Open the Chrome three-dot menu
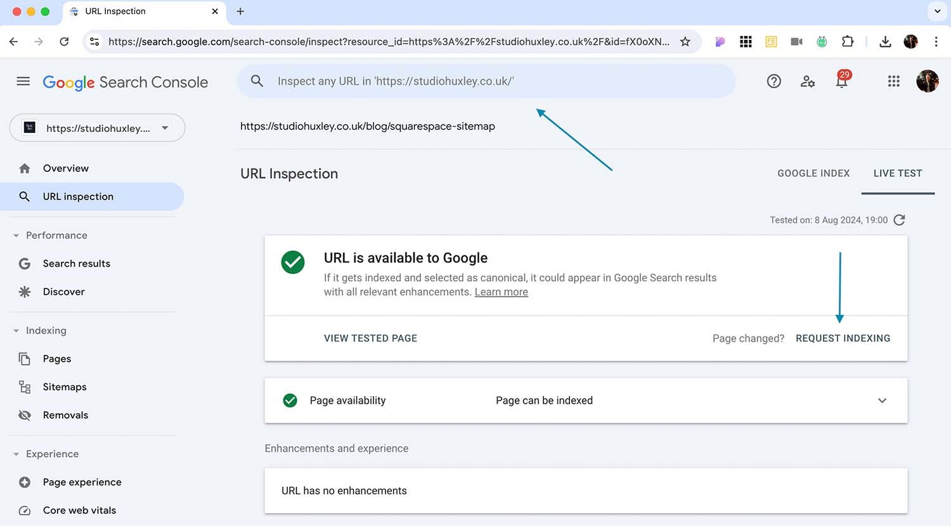The width and height of the screenshot is (951, 526). (936, 42)
